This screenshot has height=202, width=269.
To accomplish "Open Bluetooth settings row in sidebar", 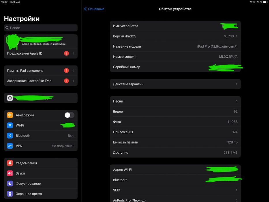I will (41, 136).
